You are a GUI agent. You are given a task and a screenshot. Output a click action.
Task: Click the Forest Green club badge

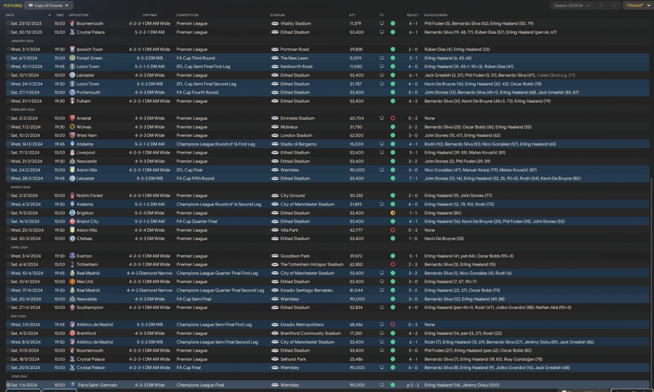tap(72, 58)
